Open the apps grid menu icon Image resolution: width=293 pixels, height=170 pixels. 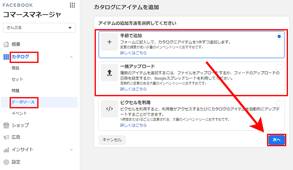coord(72,5)
